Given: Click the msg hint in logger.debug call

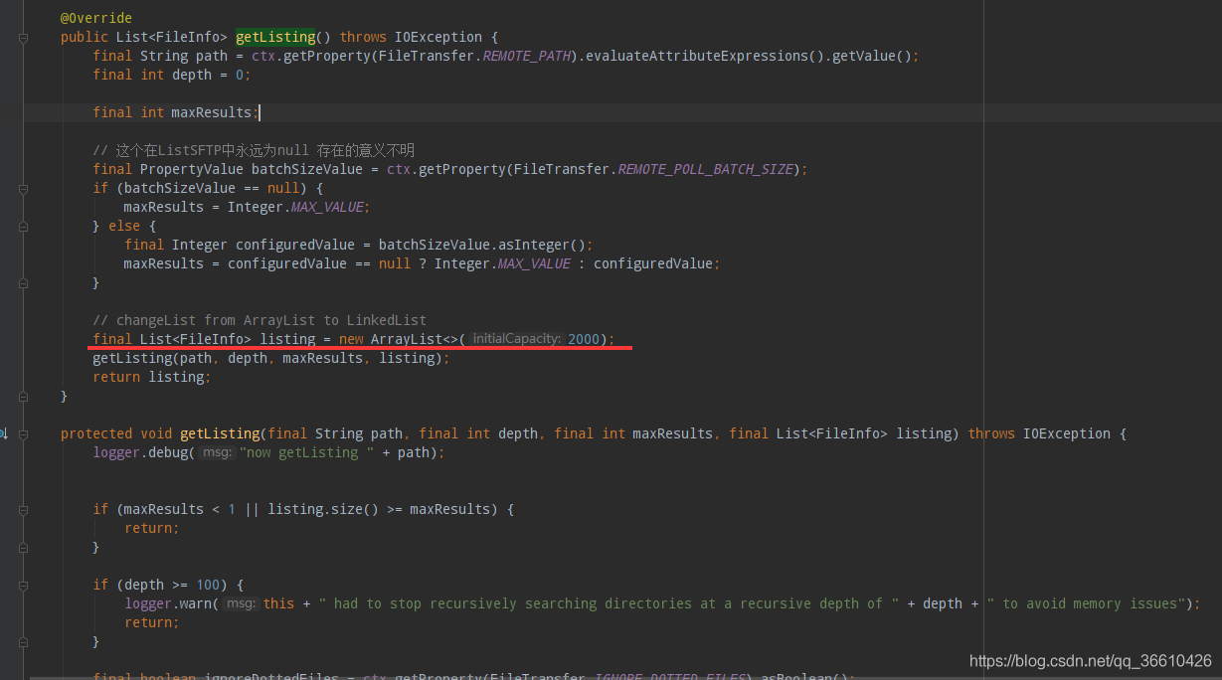Looking at the screenshot, I should point(216,453).
